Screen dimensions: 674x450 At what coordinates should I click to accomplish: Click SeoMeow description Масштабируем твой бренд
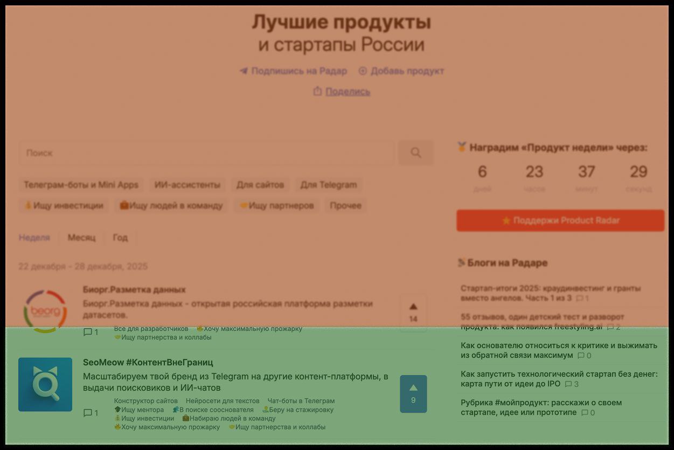tap(235, 382)
